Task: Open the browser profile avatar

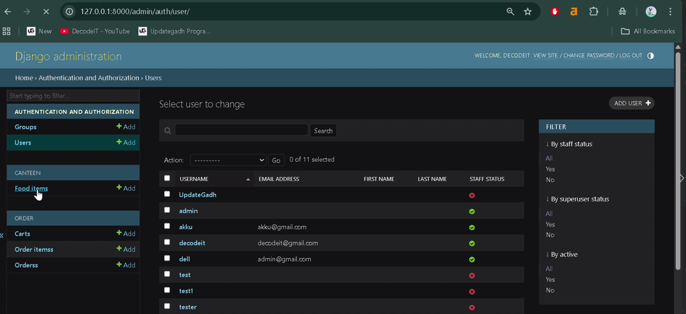Action: 651,12
